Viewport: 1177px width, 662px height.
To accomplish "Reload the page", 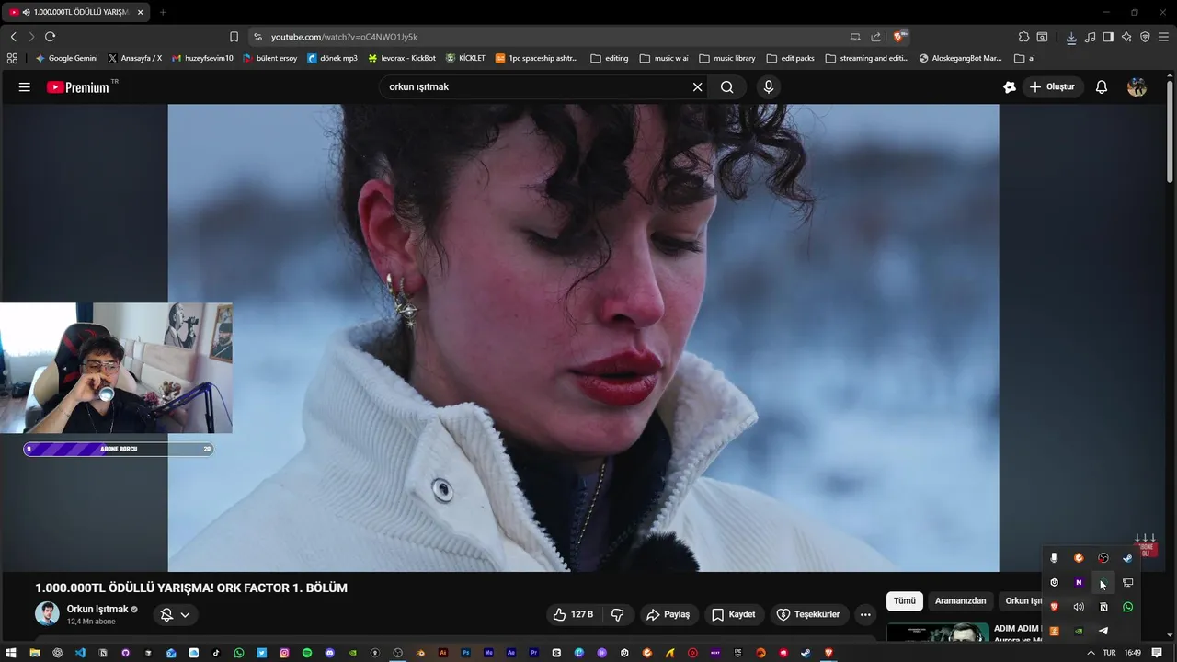I will point(50,37).
